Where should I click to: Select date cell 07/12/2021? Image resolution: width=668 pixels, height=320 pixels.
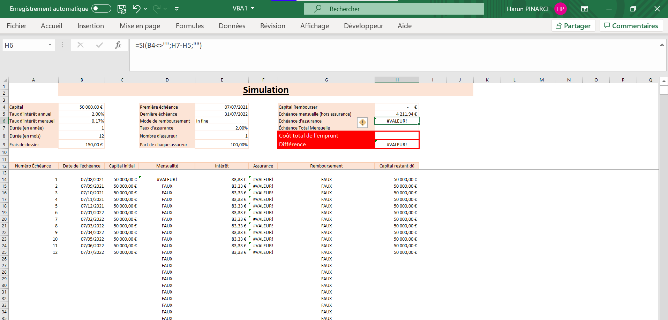(x=82, y=206)
